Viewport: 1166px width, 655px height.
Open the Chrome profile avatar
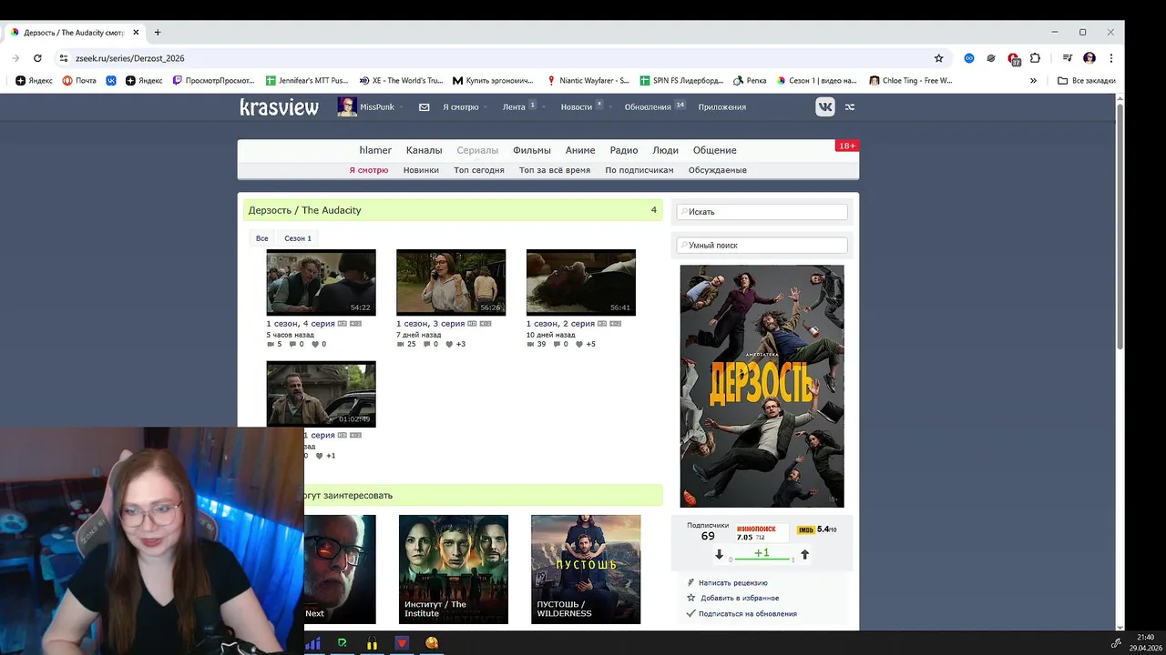pyautogui.click(x=1089, y=58)
